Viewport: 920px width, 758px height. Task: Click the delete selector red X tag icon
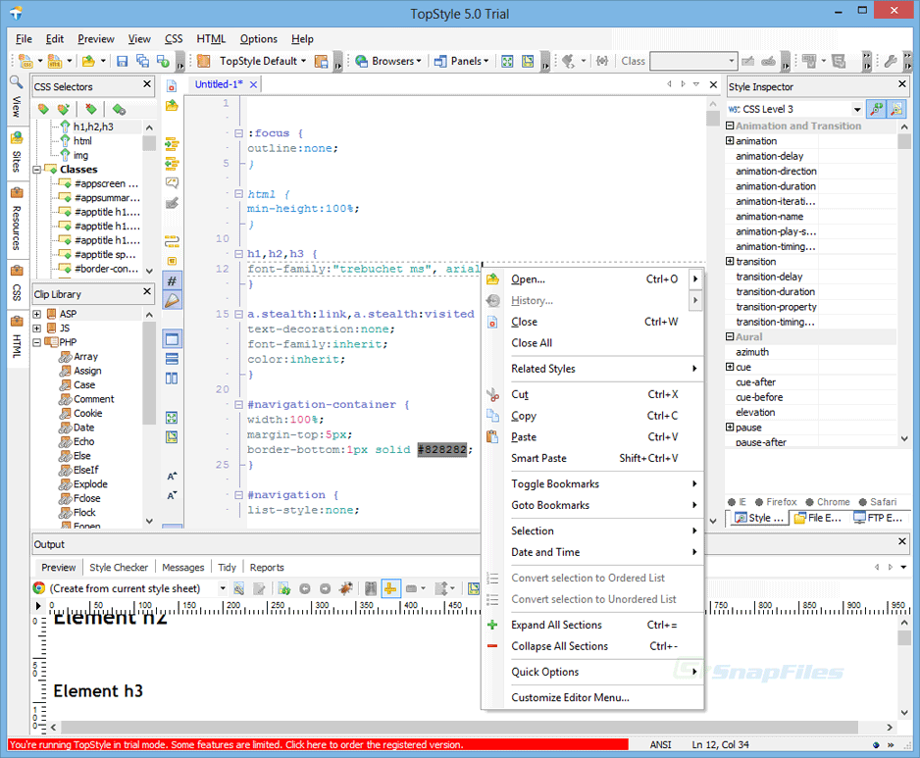tap(90, 109)
